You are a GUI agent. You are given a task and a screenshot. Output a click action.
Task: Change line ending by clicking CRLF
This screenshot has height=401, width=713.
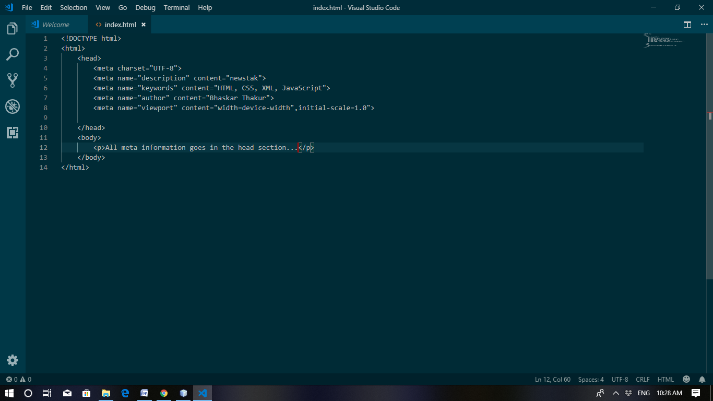pos(643,379)
